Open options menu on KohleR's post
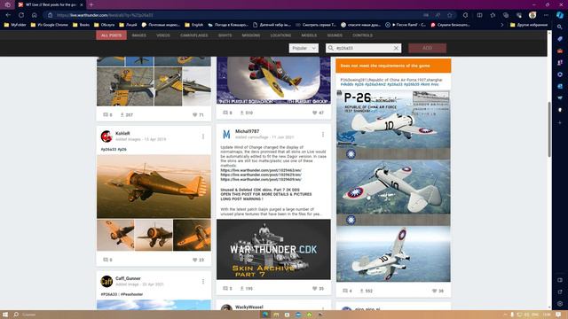Image resolution: width=568 pixels, height=319 pixels. pos(203,136)
